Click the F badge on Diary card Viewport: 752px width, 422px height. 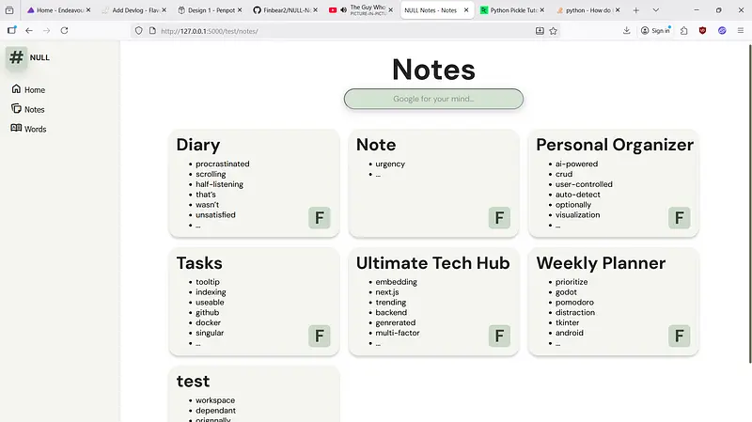pyautogui.click(x=320, y=218)
